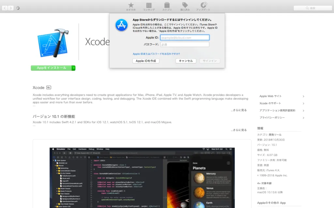Click the 検索 search field
Viewport: 334px width, 208px height.
pos(313,8)
